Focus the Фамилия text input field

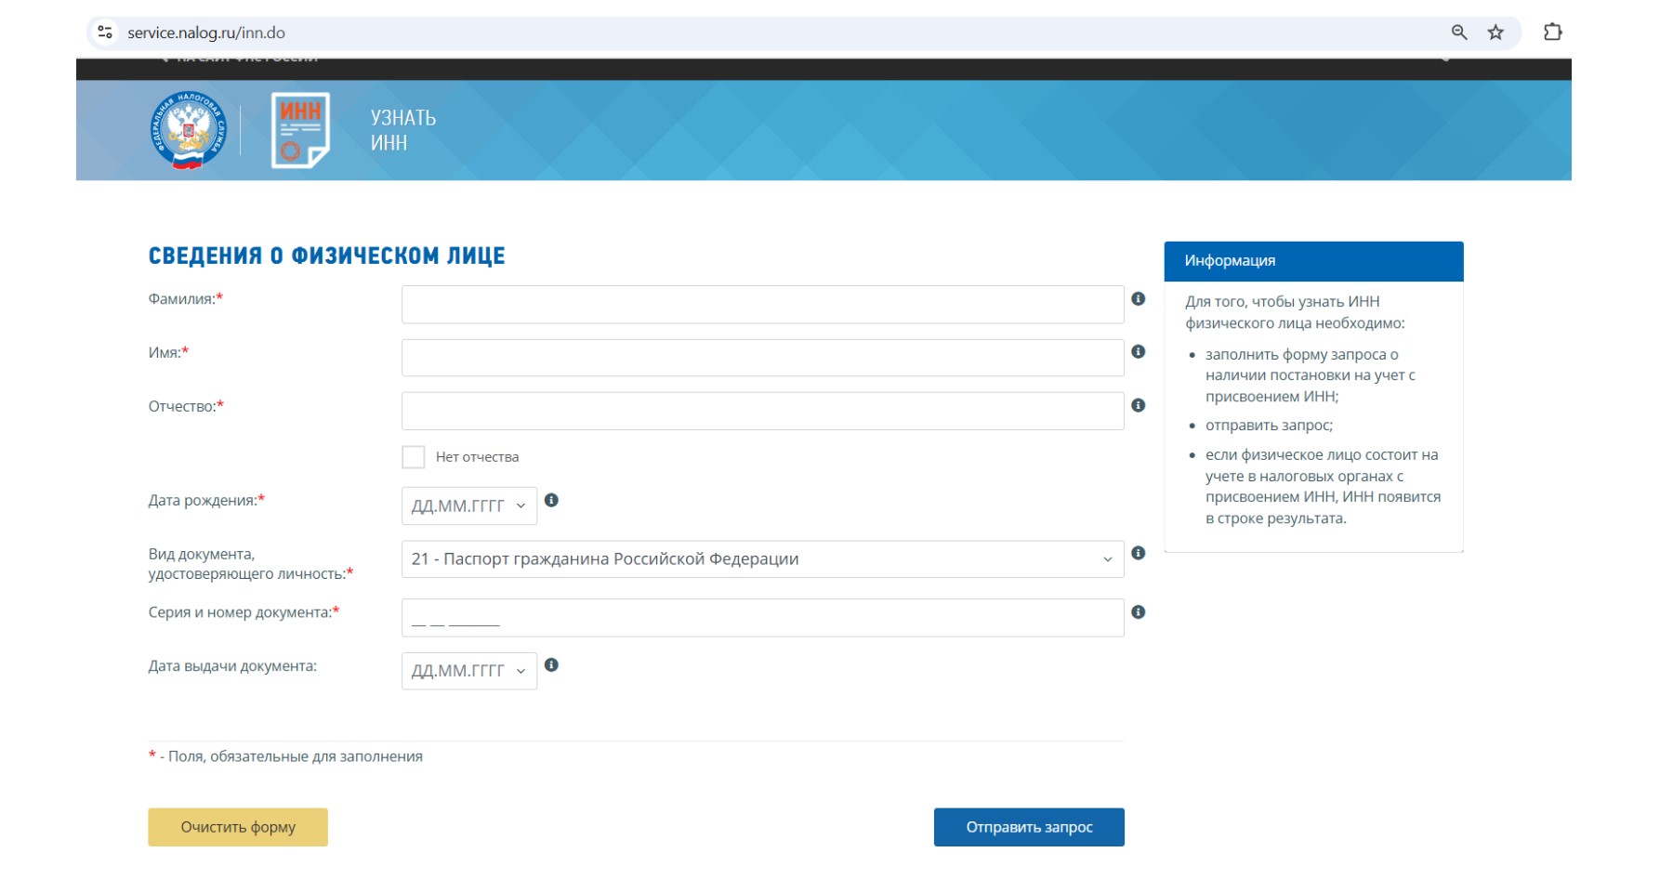click(762, 305)
